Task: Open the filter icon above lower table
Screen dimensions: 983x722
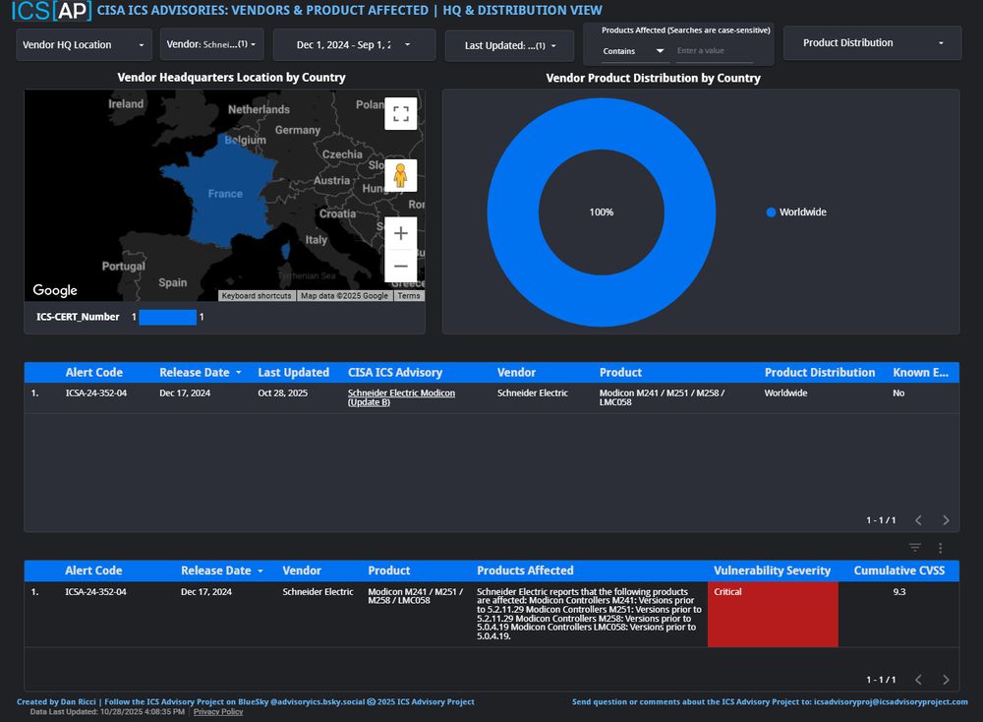Action: coord(915,548)
